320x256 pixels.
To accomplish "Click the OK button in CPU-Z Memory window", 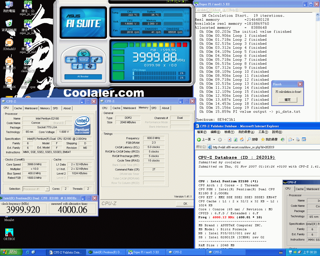I will tap(185, 203).
